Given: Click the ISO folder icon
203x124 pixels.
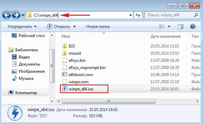Looking at the screenshot, I should click(64, 46).
